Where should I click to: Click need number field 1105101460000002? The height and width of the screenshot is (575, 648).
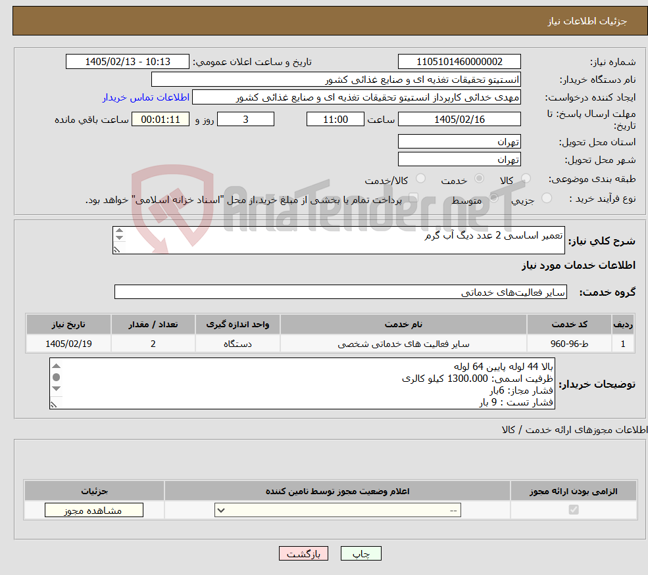(459, 62)
